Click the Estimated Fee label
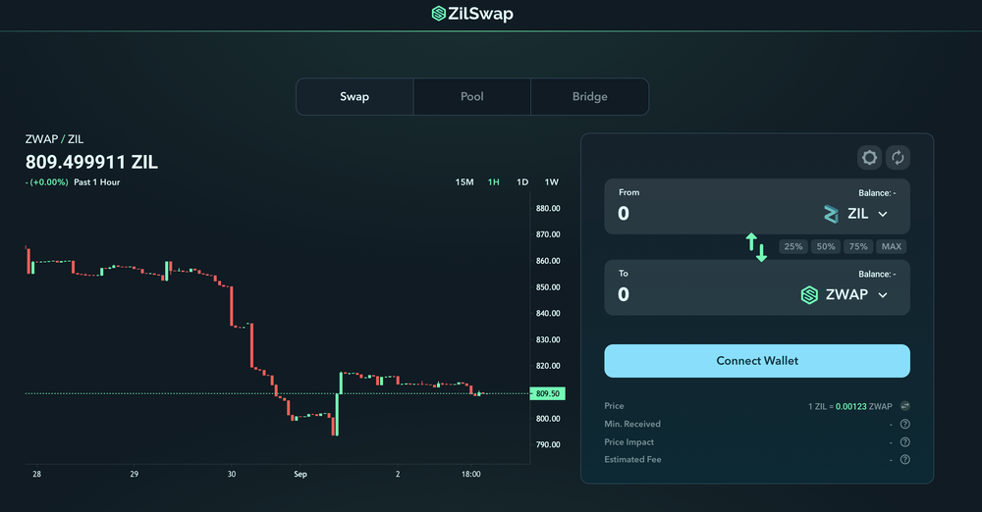The width and height of the screenshot is (982, 512). coord(632,459)
